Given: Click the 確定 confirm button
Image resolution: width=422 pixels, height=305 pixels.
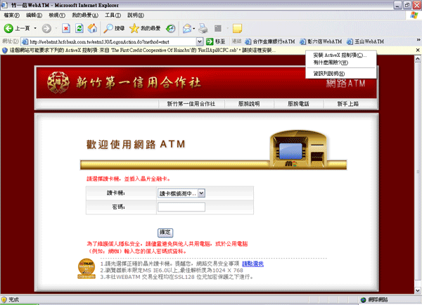Looking at the screenshot, I should pos(165,233).
